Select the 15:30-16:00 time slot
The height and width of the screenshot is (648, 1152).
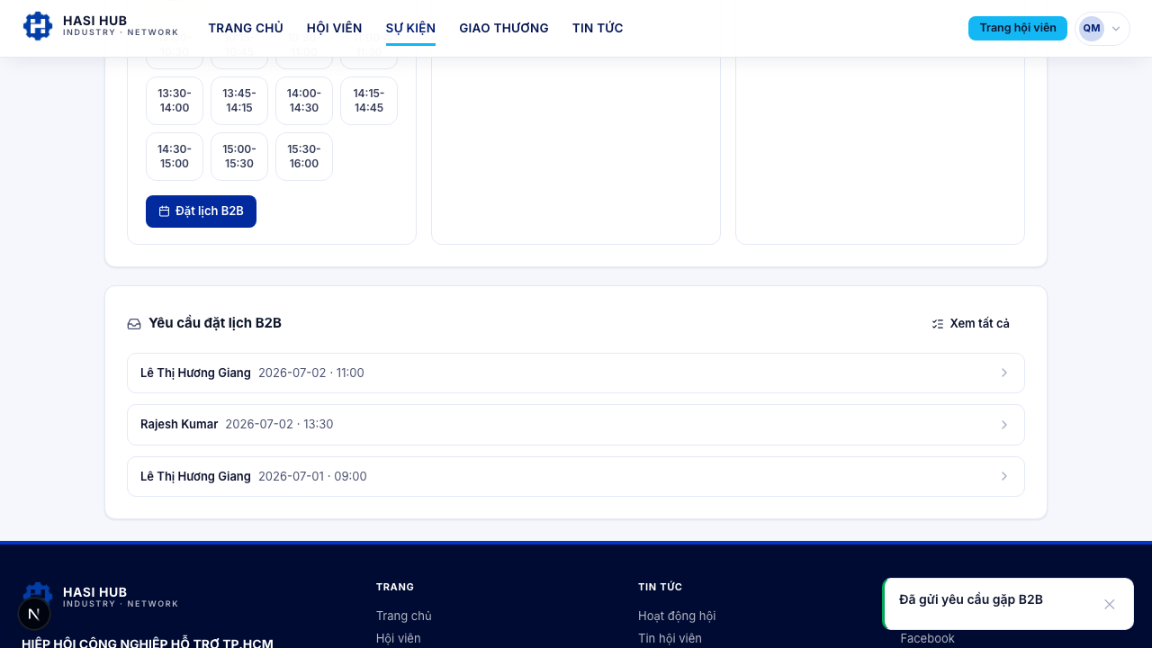click(304, 157)
